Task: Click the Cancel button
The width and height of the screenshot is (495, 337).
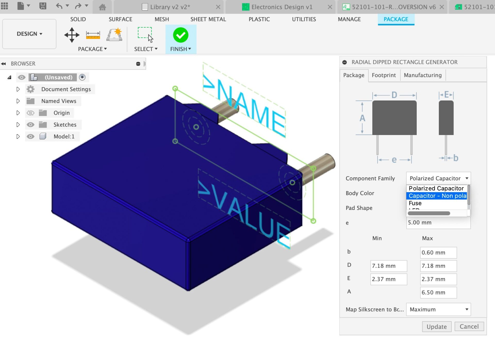Action: tap(469, 326)
